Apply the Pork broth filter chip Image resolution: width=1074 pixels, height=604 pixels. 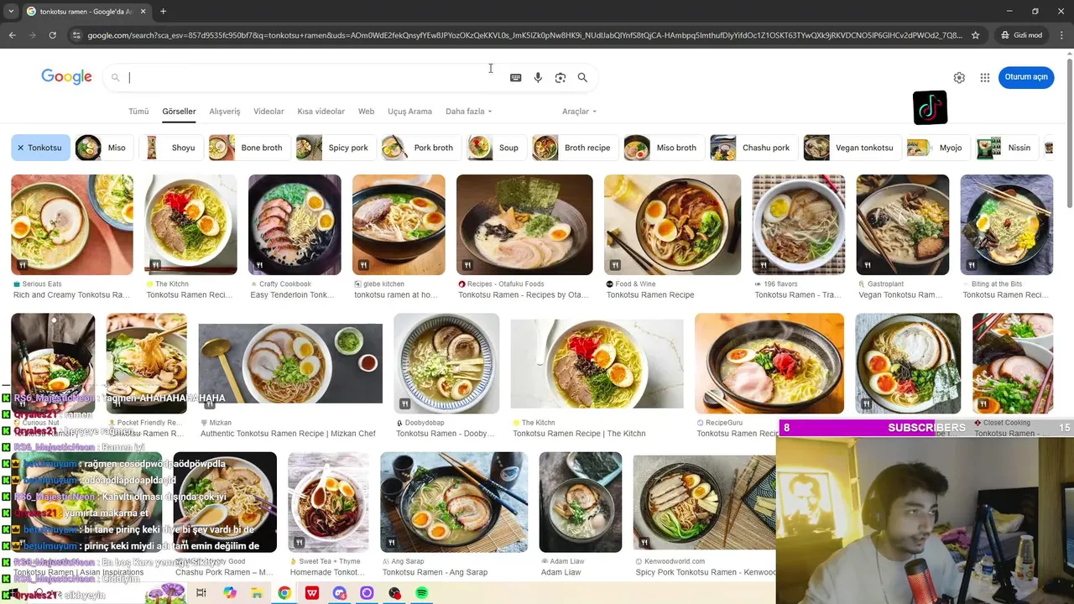coord(420,148)
